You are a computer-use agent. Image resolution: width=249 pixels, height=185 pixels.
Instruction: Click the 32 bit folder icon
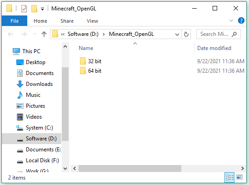83,61
